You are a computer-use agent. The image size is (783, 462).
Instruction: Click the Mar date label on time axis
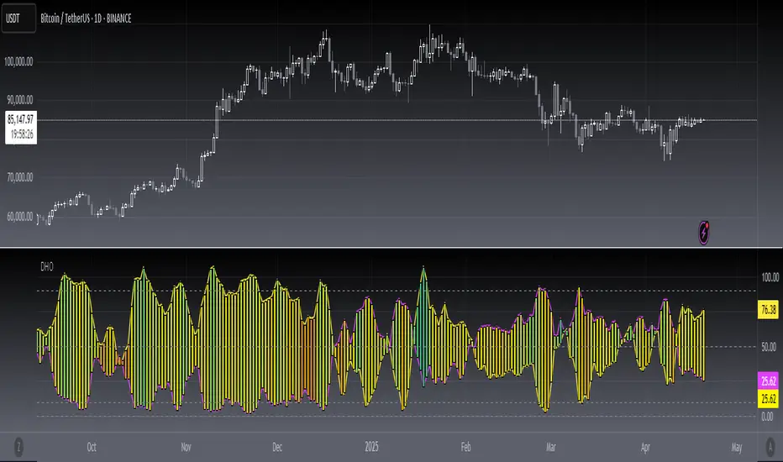click(551, 447)
